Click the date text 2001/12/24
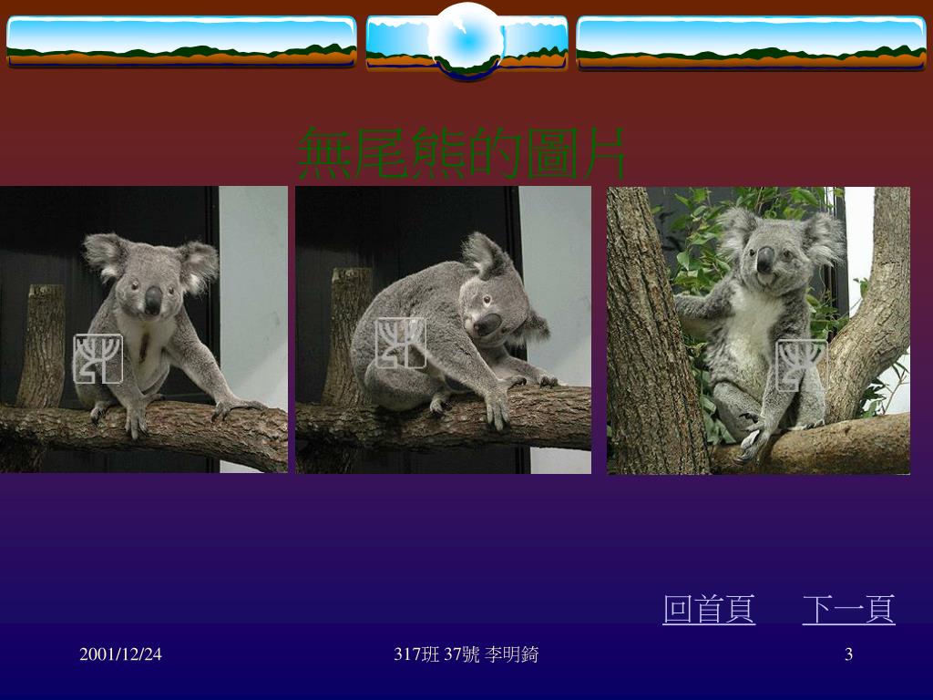933x700 pixels. click(121, 654)
